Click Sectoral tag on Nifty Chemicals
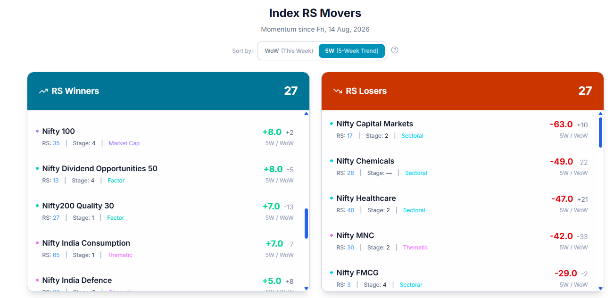 pyautogui.click(x=416, y=173)
